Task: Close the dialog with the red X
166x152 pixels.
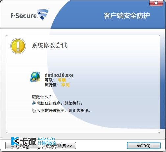Action: click(156, 3)
